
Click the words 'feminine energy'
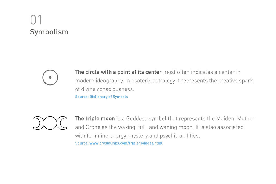pos(107,136)
